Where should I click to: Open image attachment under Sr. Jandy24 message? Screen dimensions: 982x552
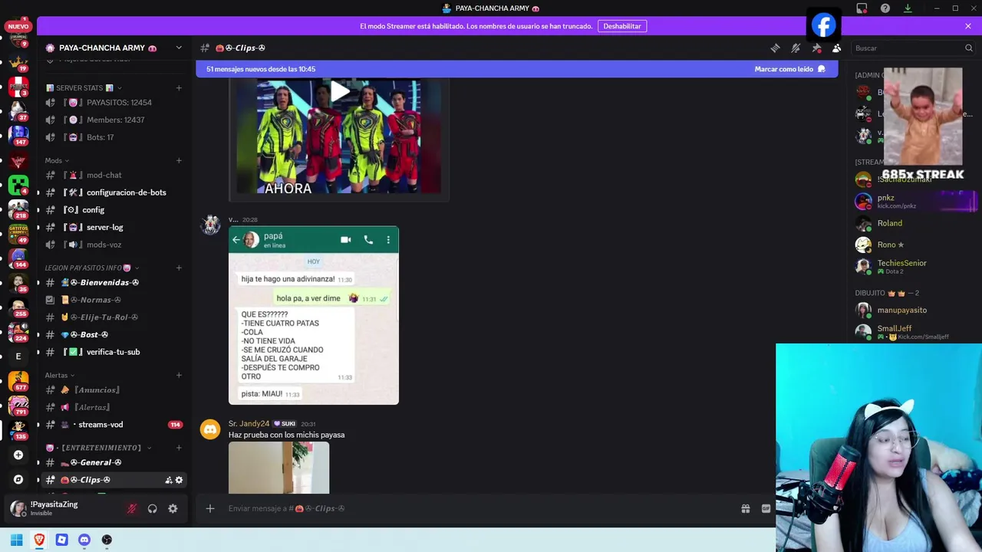tap(279, 468)
